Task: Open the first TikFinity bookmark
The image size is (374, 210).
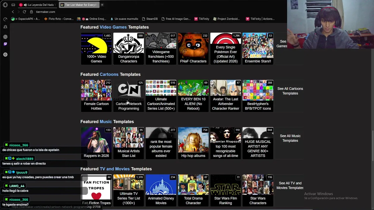Action: click(x=202, y=19)
